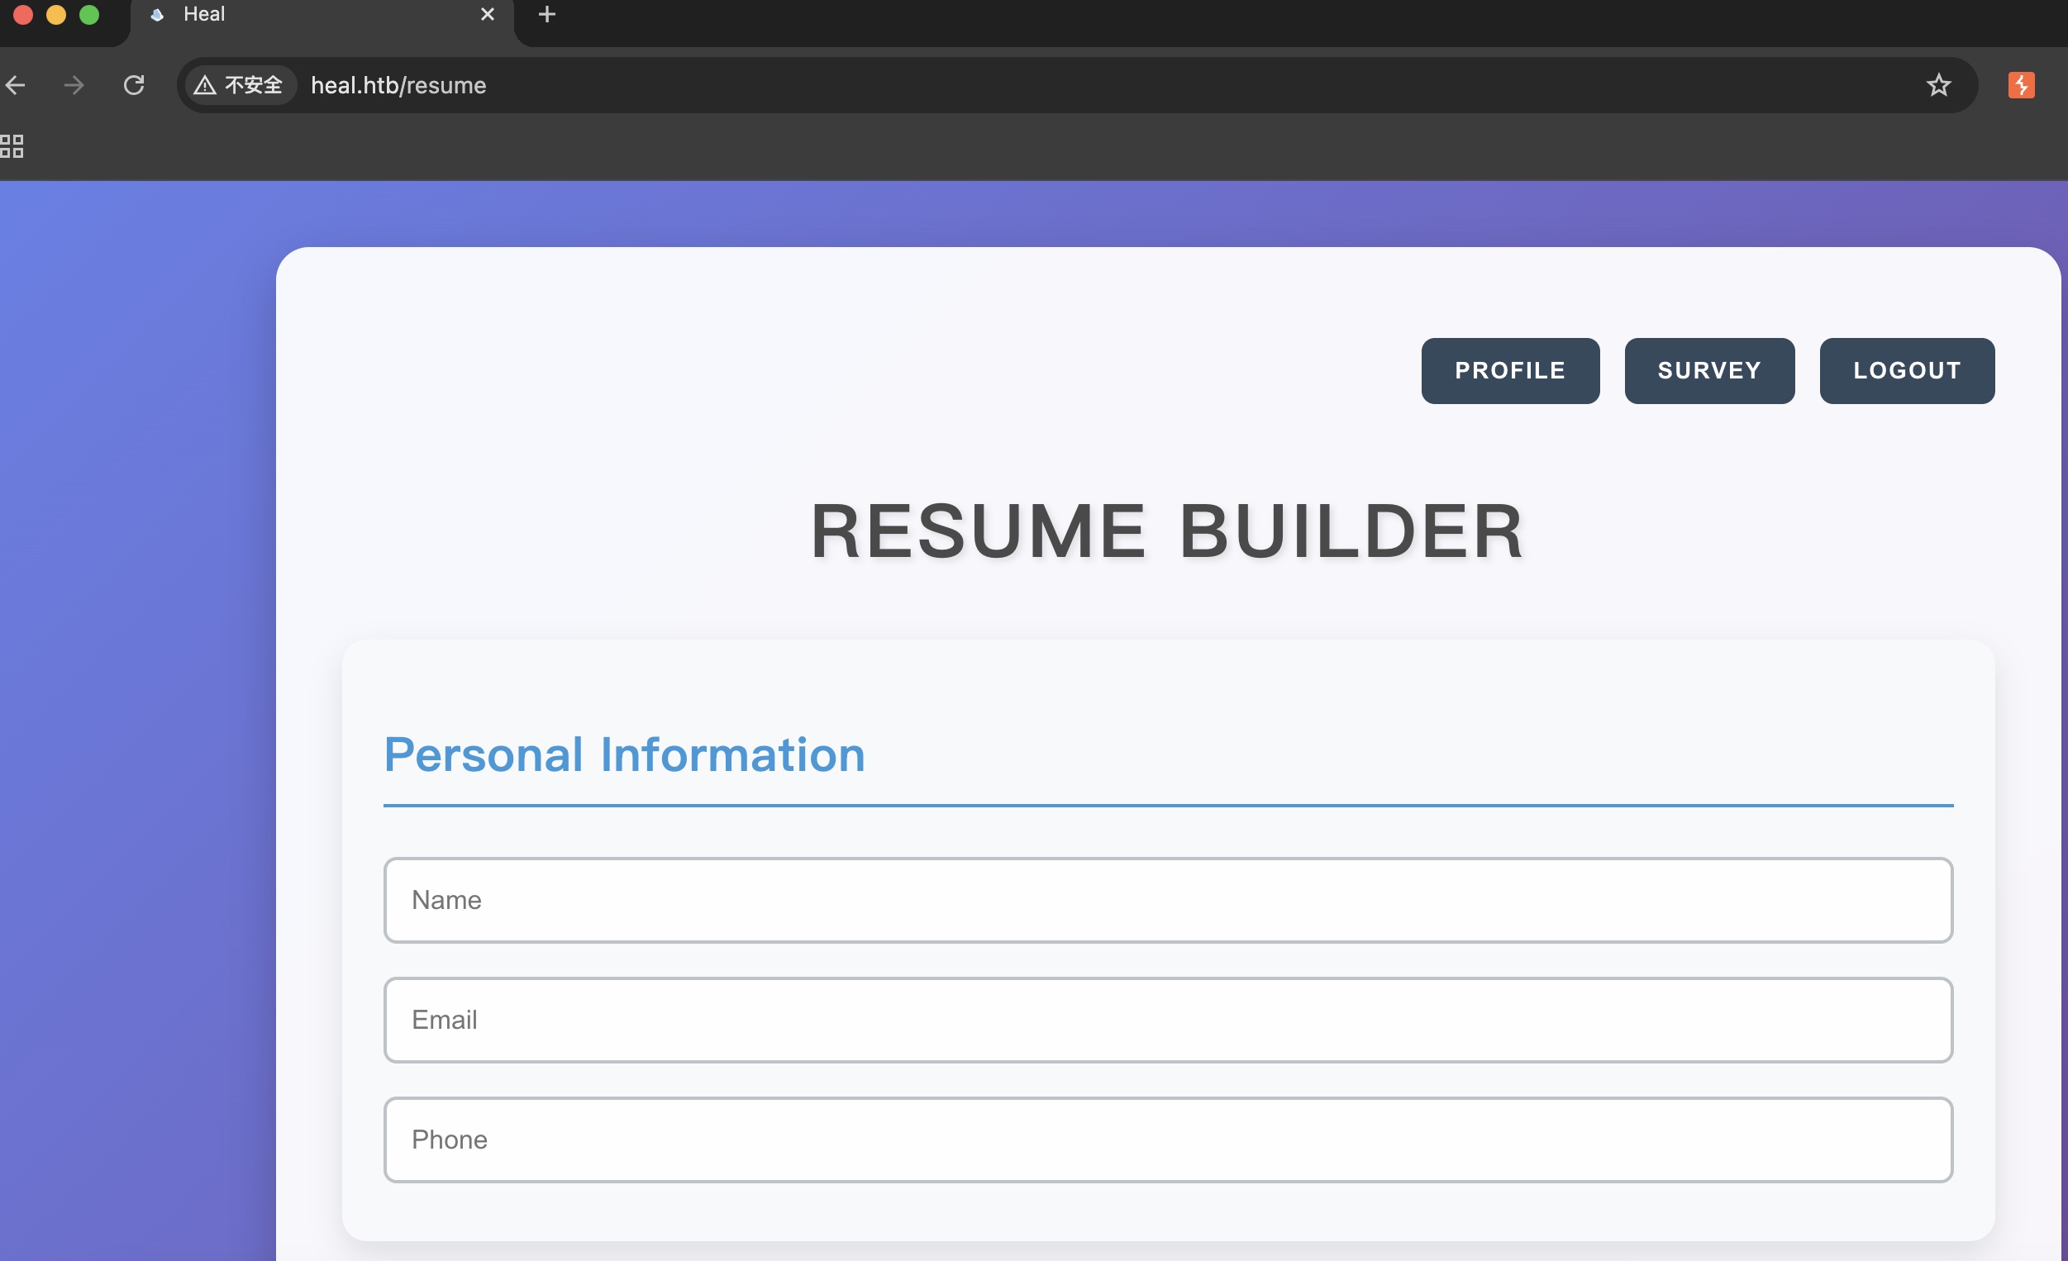Select the Heal tab
Screen dimensions: 2068x1261
coord(293,14)
